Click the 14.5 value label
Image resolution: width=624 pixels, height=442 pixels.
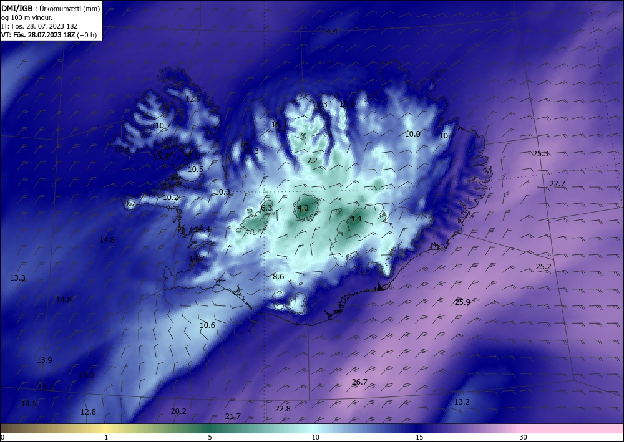29,404
